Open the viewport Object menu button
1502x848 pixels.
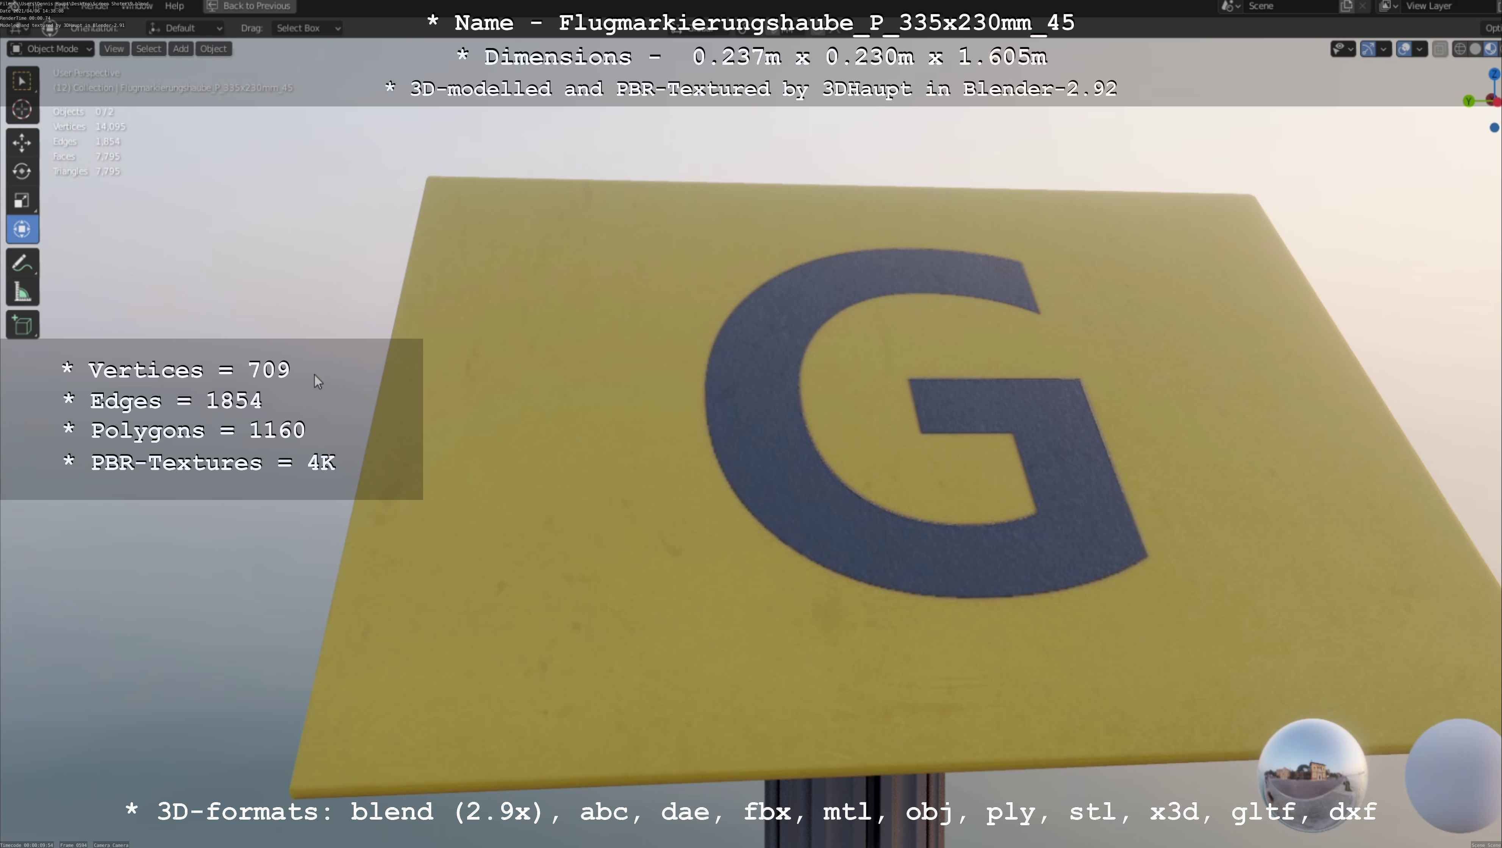coord(213,49)
